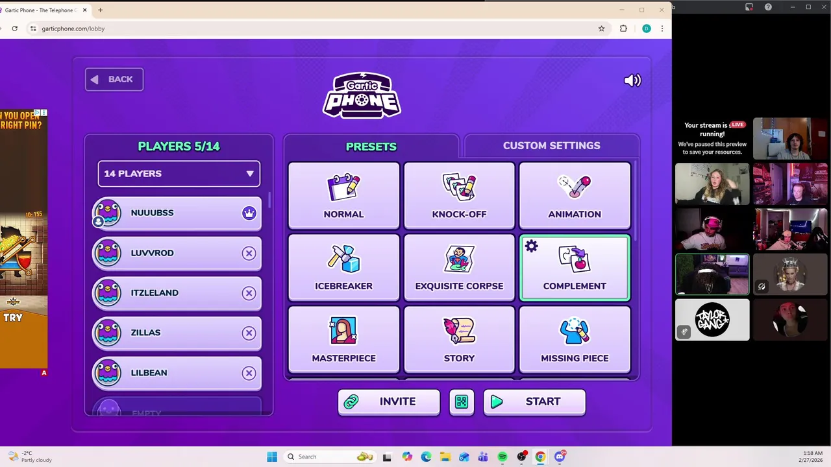Image resolution: width=831 pixels, height=467 pixels.
Task: Select the Masterpiece preset
Action: tap(344, 339)
